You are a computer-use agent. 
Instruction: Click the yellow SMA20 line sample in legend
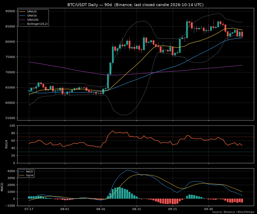[x=22, y=12]
